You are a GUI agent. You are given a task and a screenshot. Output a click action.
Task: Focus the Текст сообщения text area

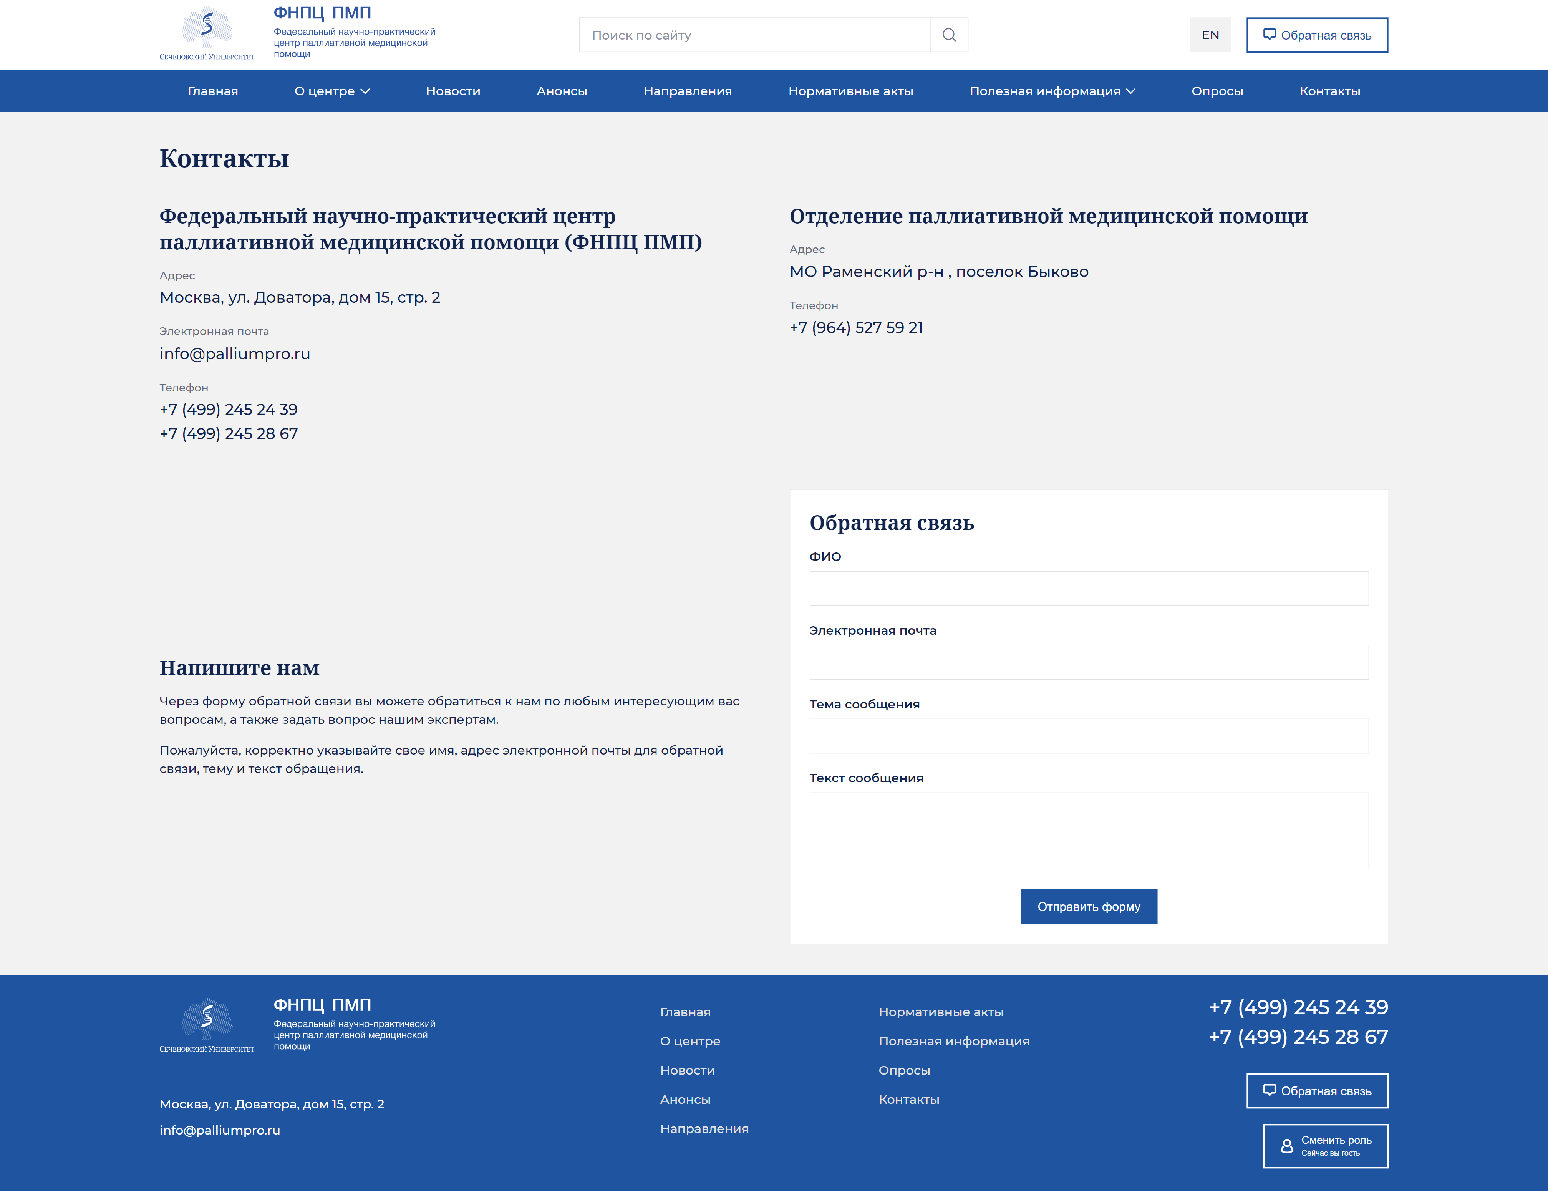pos(1089,831)
